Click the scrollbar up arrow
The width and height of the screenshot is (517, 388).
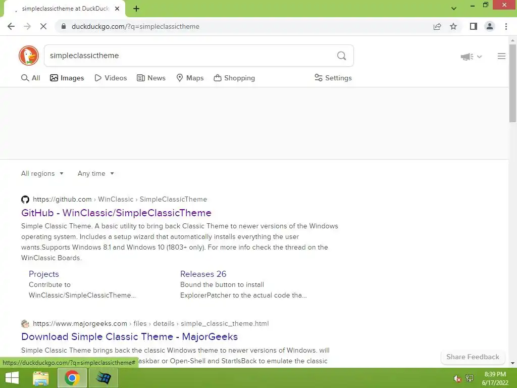pyautogui.click(x=513, y=40)
